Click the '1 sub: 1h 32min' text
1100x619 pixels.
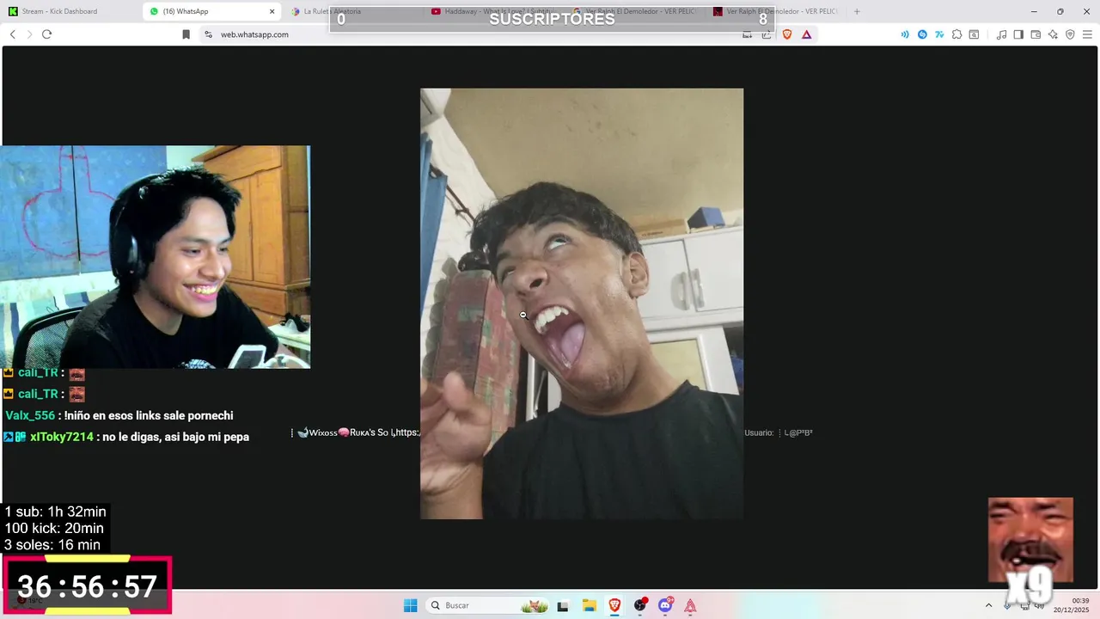click(x=55, y=512)
